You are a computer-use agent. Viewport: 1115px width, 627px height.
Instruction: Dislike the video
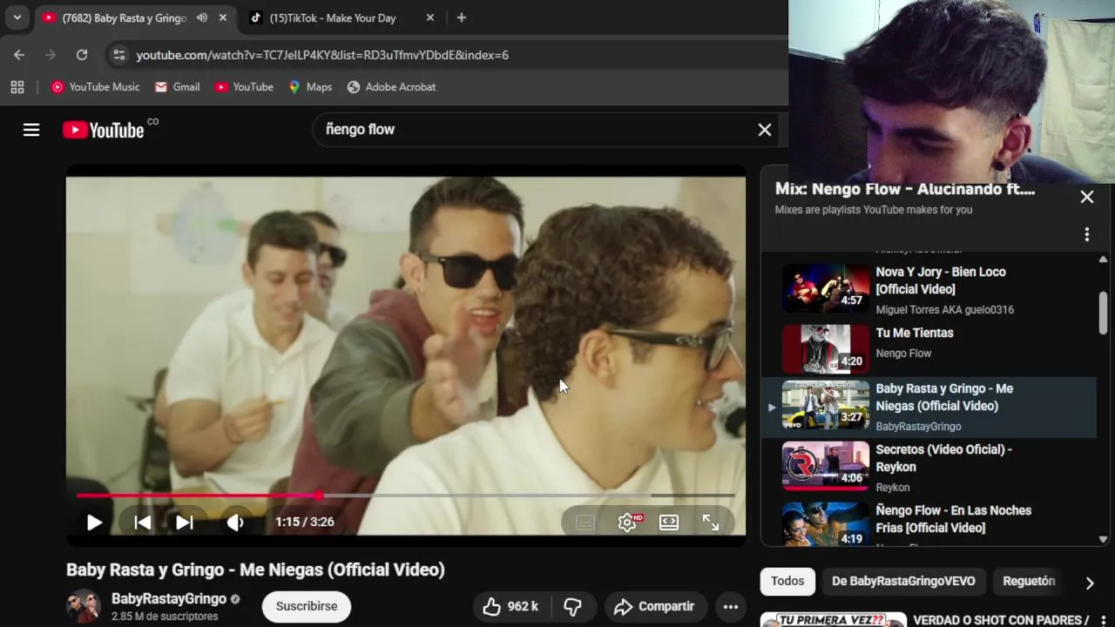coord(573,607)
